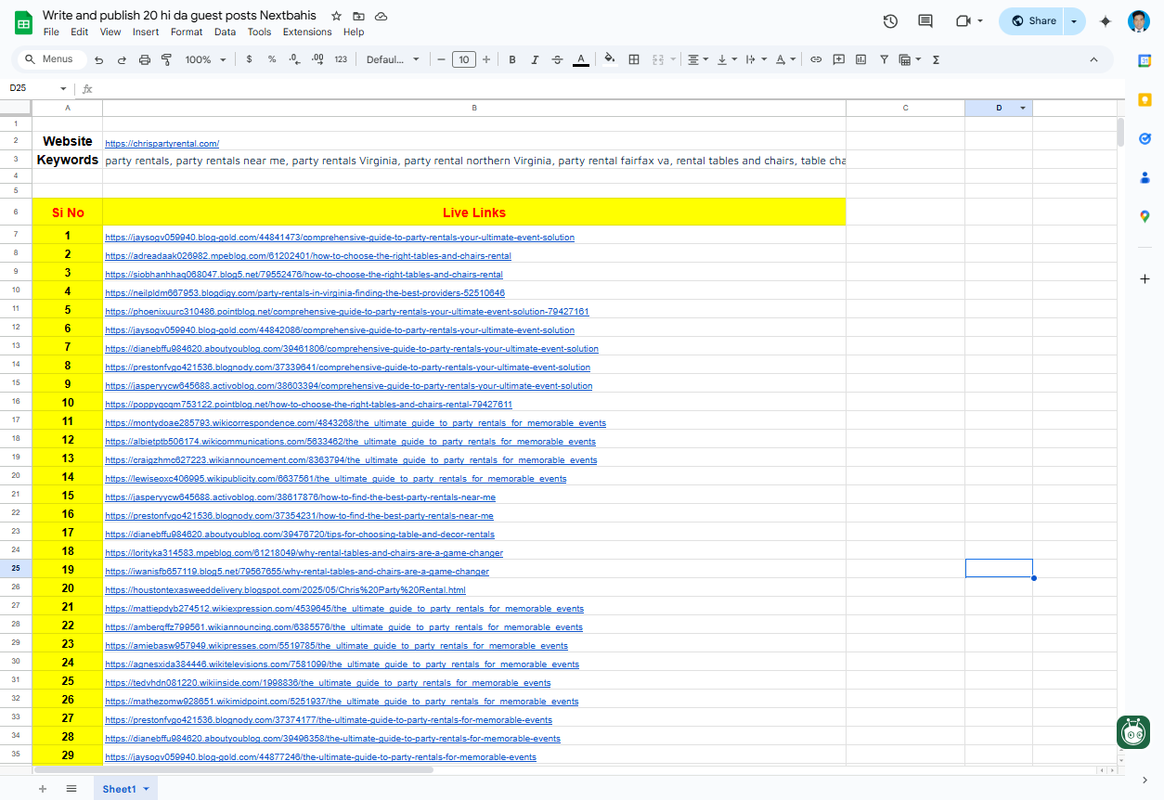Open the chrispartyrental.com website link
Viewport: 1164px width, 800px height.
point(162,144)
